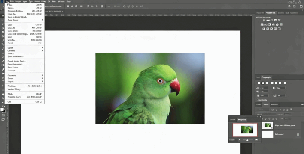Toggle justify-all button in Paragraph panel
The width and height of the screenshot is (304, 154).
tap(285, 83)
